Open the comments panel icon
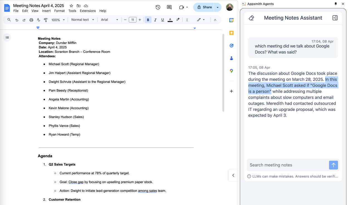This screenshot has height=205, width=348. click(x=169, y=7)
